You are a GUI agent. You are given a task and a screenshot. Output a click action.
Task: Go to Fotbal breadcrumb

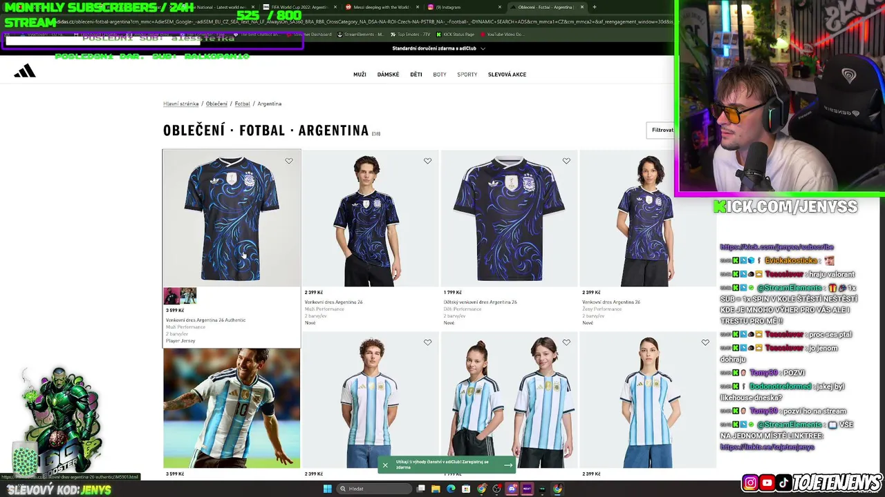coord(242,104)
